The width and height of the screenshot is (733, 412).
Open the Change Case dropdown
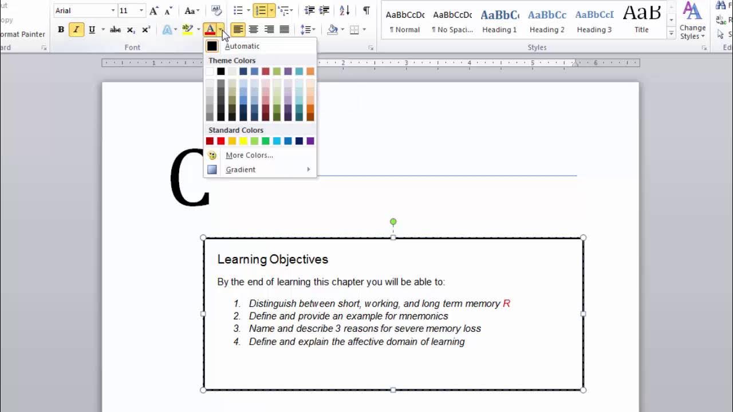click(x=192, y=11)
